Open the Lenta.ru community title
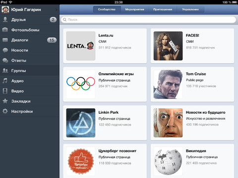 pyautogui.click(x=106, y=36)
